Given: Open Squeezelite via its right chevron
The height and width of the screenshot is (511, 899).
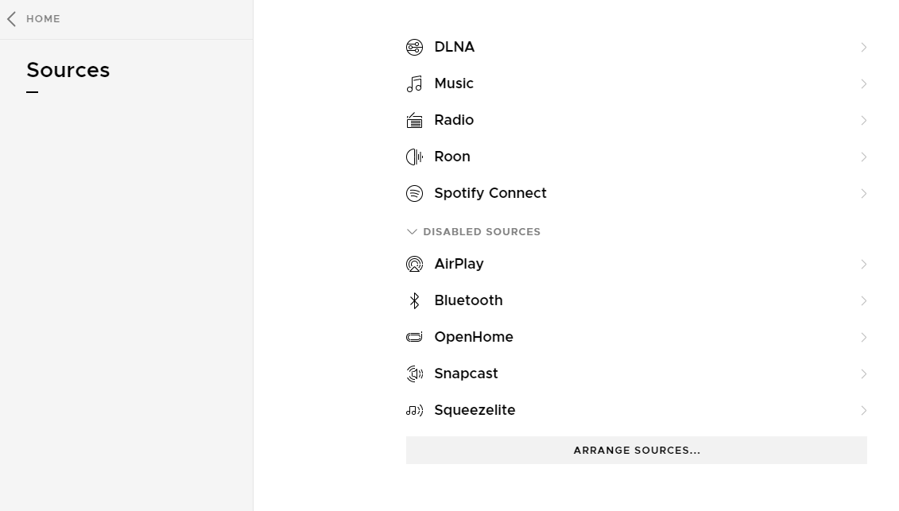Looking at the screenshot, I should pyautogui.click(x=863, y=411).
